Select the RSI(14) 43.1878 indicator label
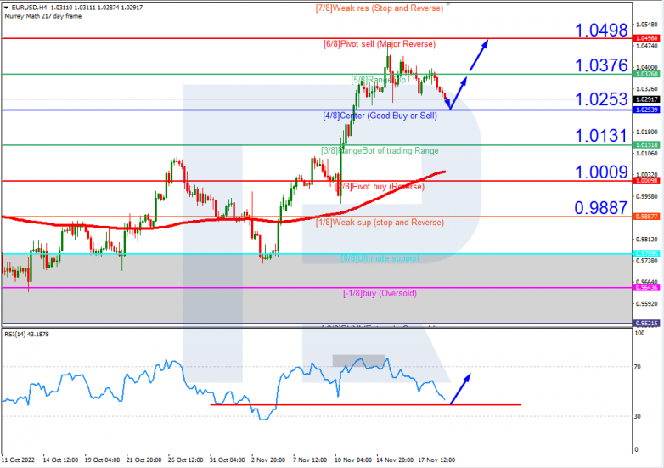 [26, 334]
